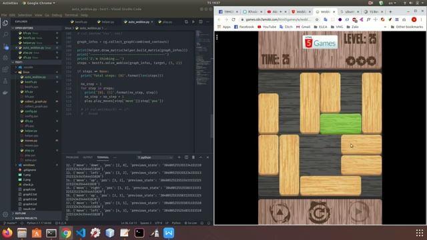427x240 pixels.
Task: Open the Extensions view in activity bar
Action: pos(5,69)
